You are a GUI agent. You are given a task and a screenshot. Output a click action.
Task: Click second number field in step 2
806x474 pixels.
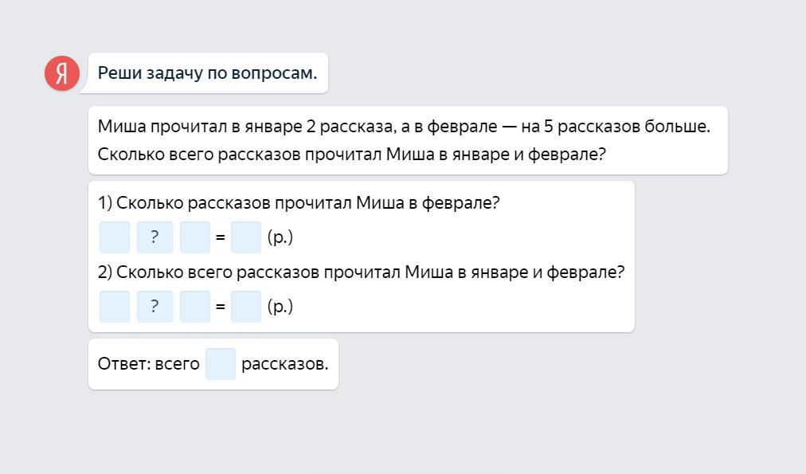tap(195, 307)
